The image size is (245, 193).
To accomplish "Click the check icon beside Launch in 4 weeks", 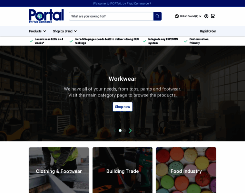I will point(31,41).
